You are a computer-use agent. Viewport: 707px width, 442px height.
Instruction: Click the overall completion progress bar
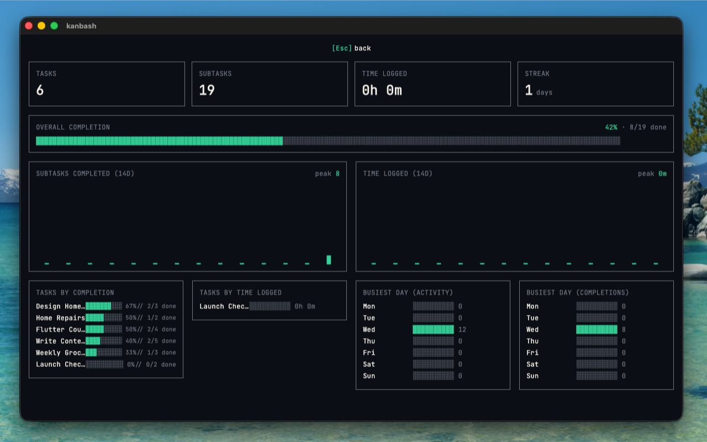pyautogui.click(x=328, y=141)
